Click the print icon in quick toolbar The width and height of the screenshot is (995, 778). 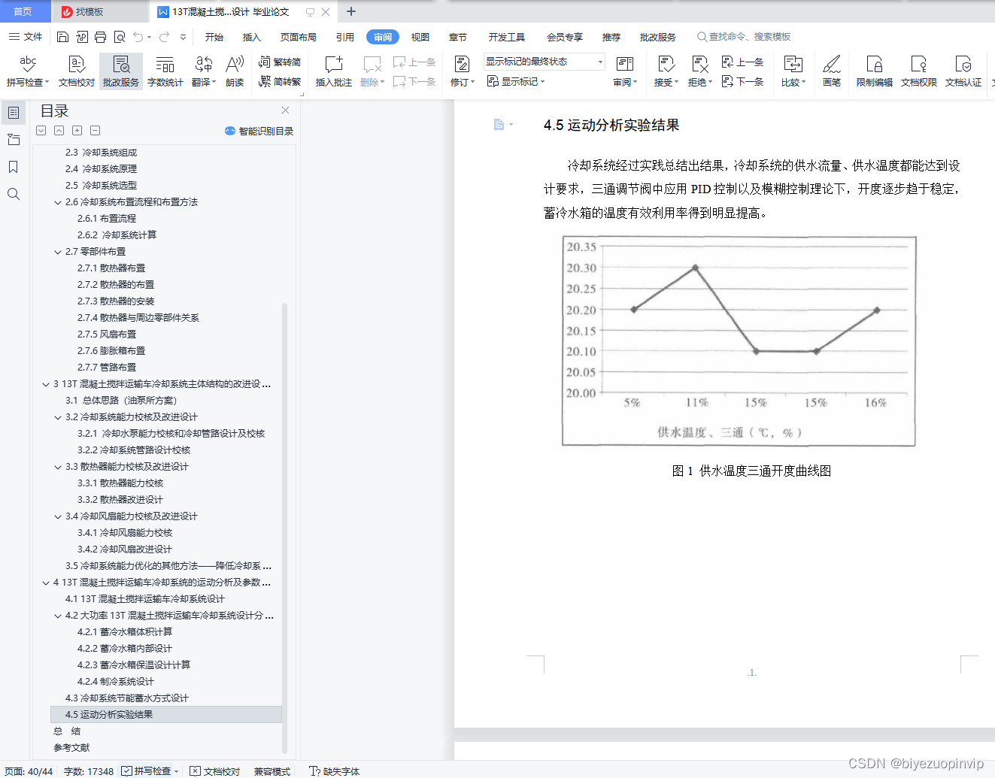(x=101, y=37)
